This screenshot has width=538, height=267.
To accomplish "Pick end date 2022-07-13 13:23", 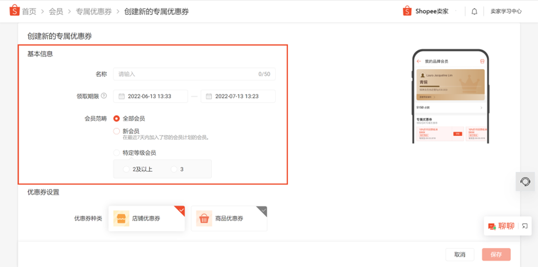I will coord(238,96).
